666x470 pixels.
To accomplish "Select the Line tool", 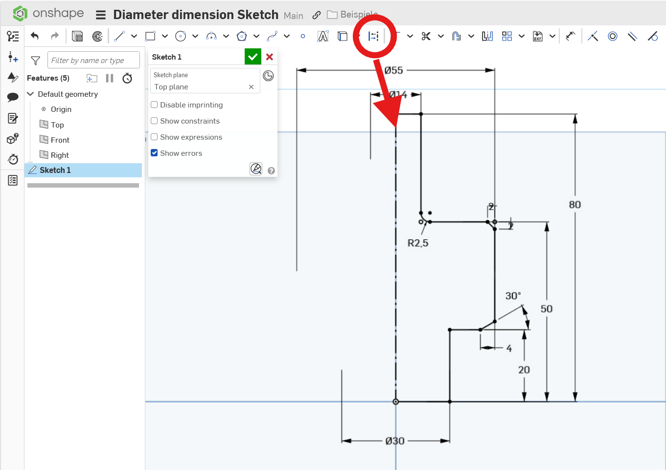I will (119, 36).
